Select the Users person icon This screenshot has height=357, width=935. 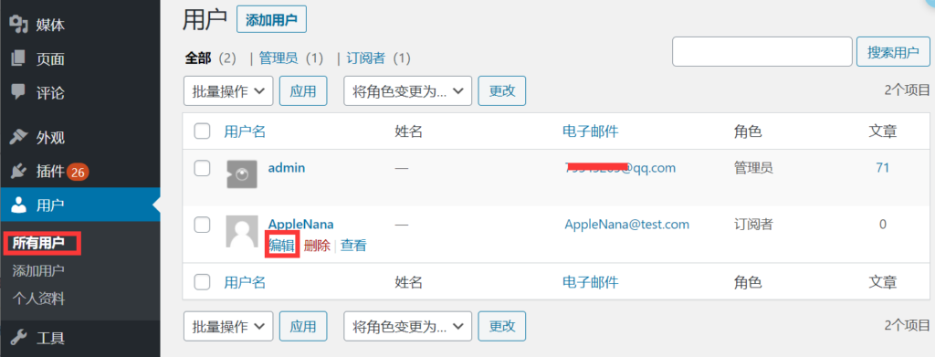click(x=19, y=205)
